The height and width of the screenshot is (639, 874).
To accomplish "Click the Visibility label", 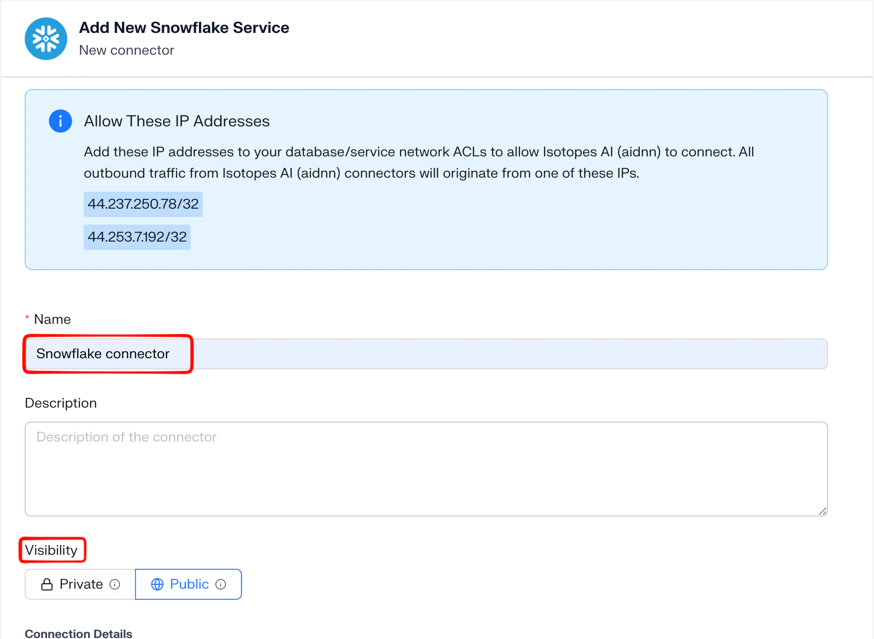I will pos(51,550).
